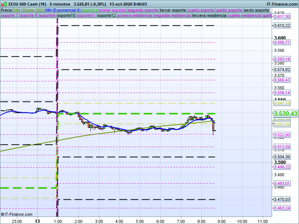Click the soporte10 indicator label
The height and width of the screenshot is (224, 299).
click(x=66, y=16)
